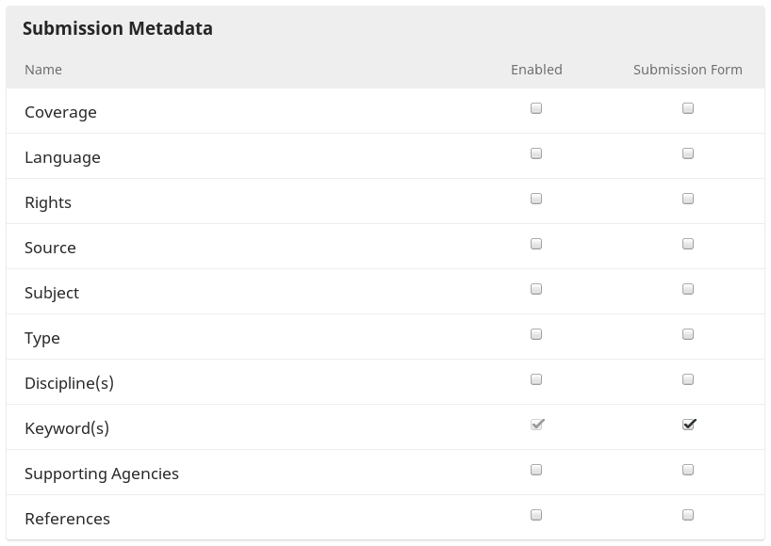Tick Subject in Submission Form column
This screenshot has height=546, width=771.
[x=688, y=289]
